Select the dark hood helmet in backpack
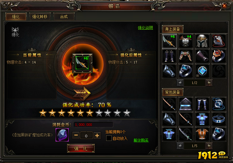The width and height of the screenshot is (233, 163). (186, 104)
